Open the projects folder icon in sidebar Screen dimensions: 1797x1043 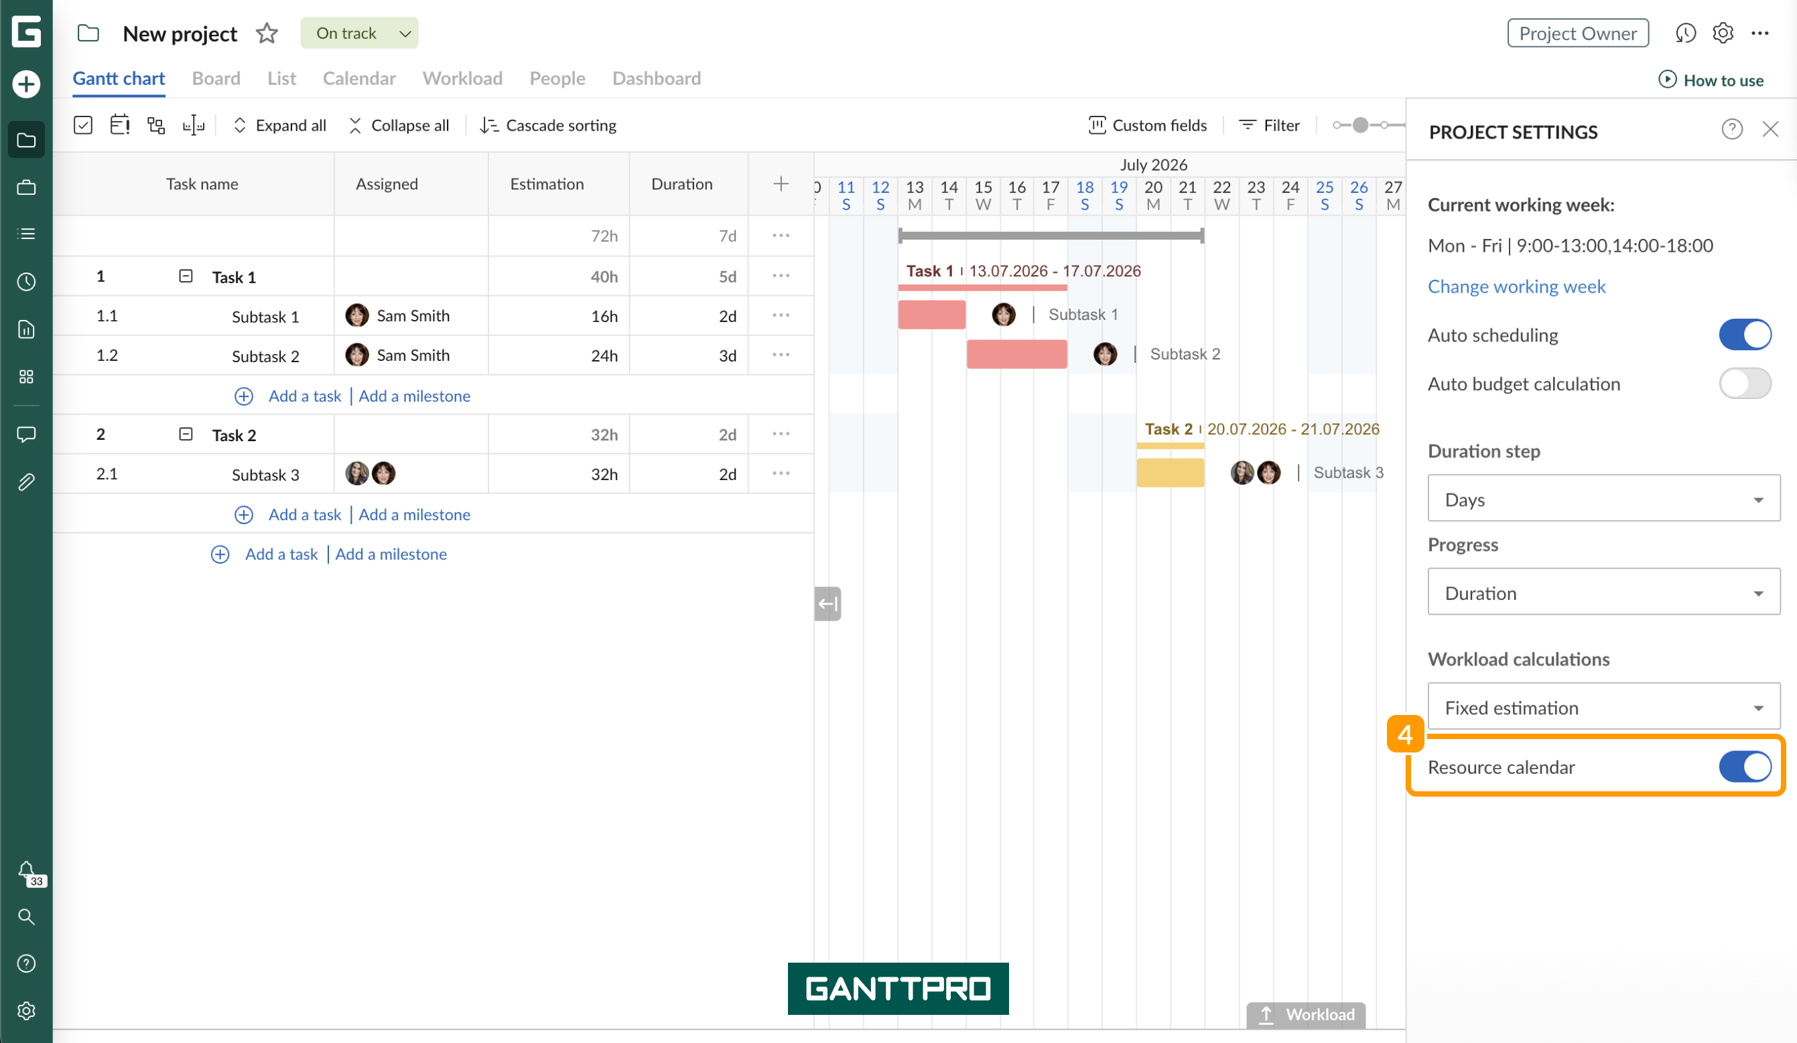click(26, 141)
